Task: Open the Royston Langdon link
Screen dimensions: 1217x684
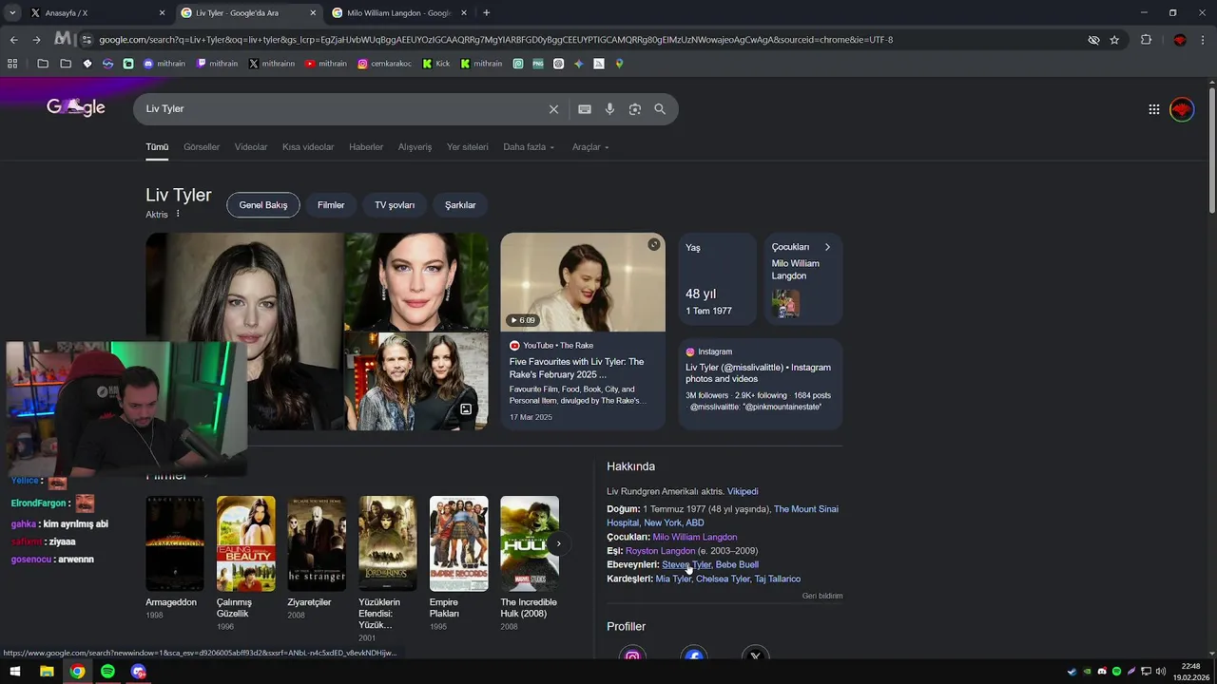Action: 660,551
